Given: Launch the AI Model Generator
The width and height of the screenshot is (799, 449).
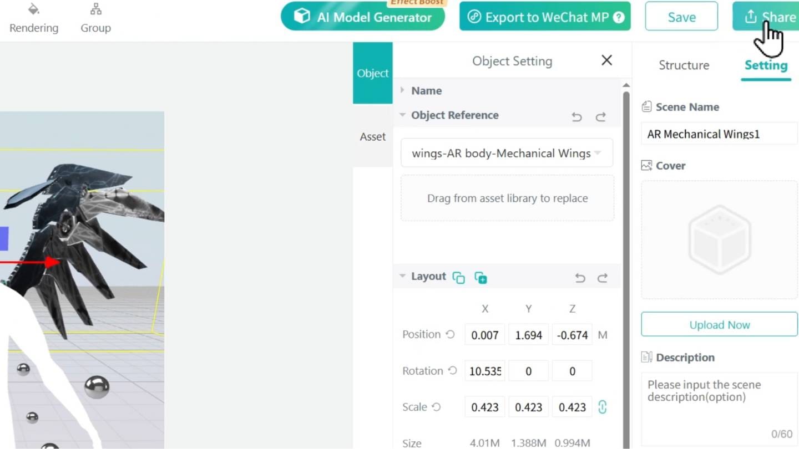Looking at the screenshot, I should (x=363, y=17).
